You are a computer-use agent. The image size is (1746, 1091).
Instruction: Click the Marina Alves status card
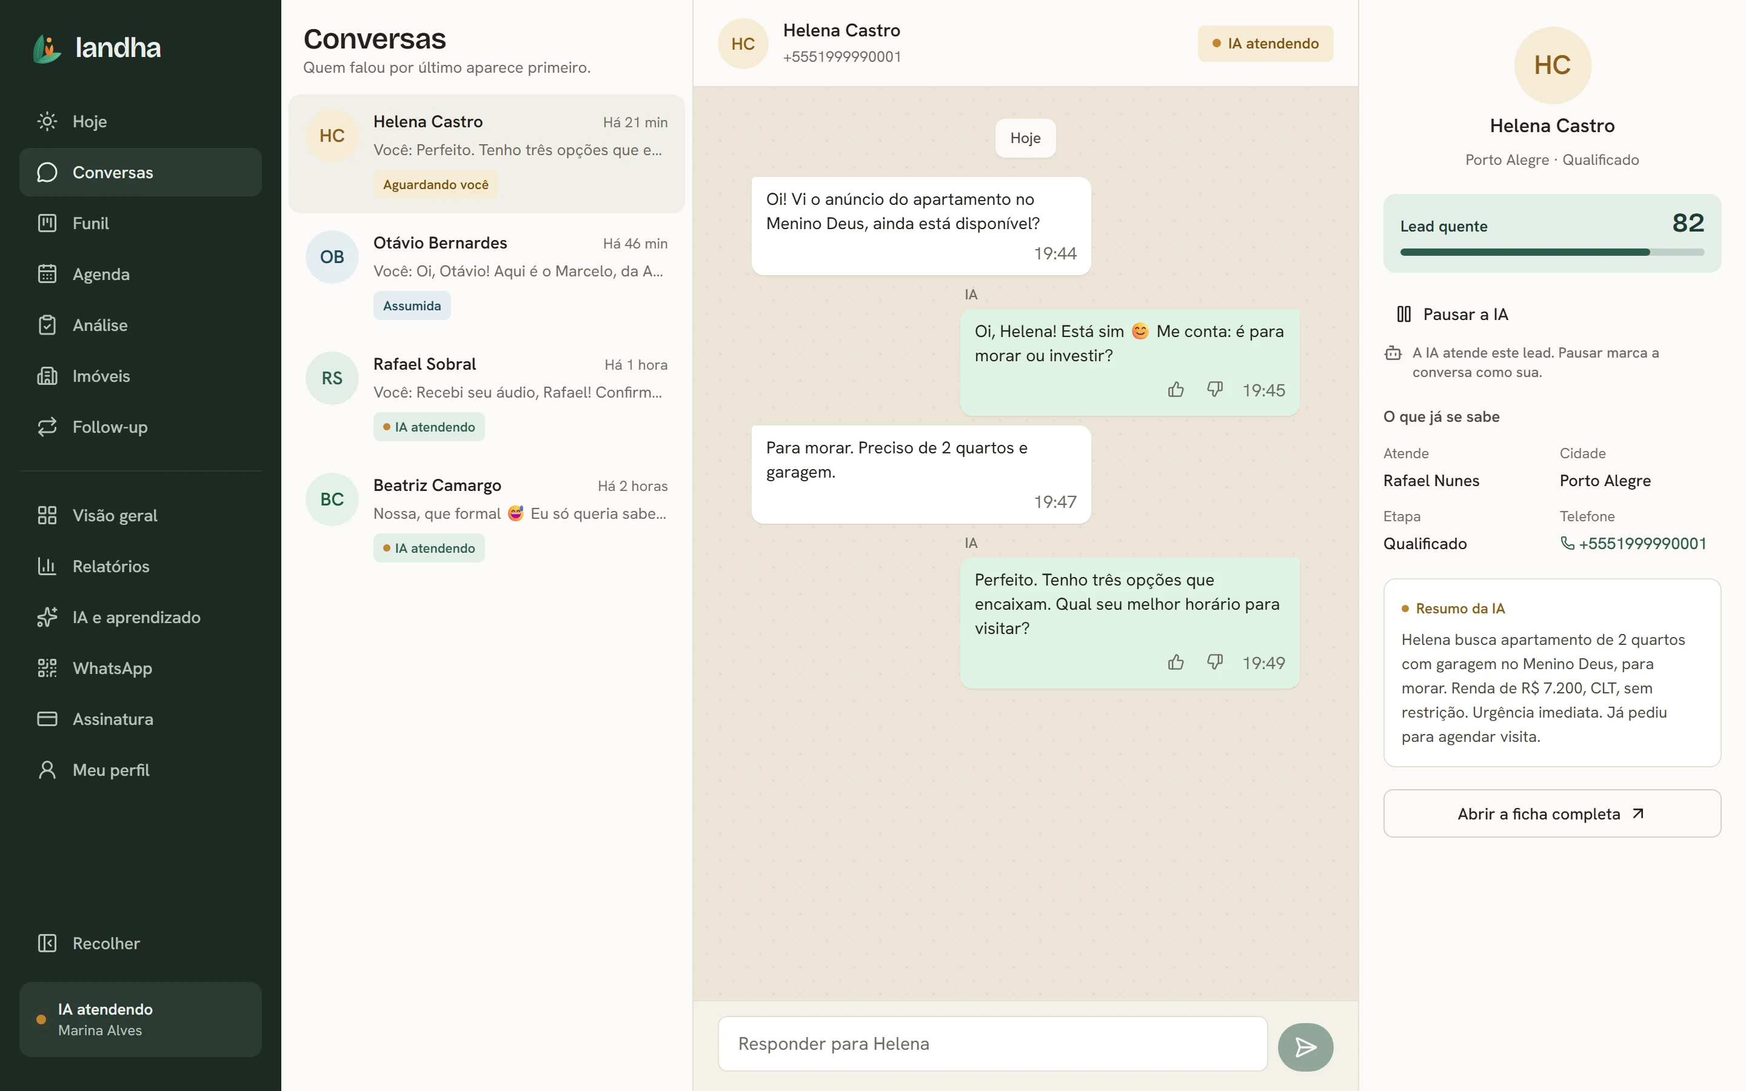141,1019
